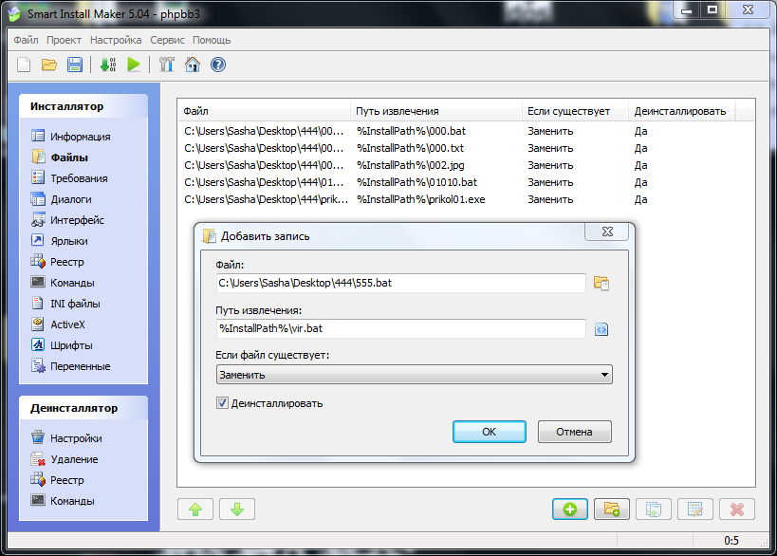Sort by the Файл column header
The height and width of the screenshot is (556, 777).
[x=264, y=111]
